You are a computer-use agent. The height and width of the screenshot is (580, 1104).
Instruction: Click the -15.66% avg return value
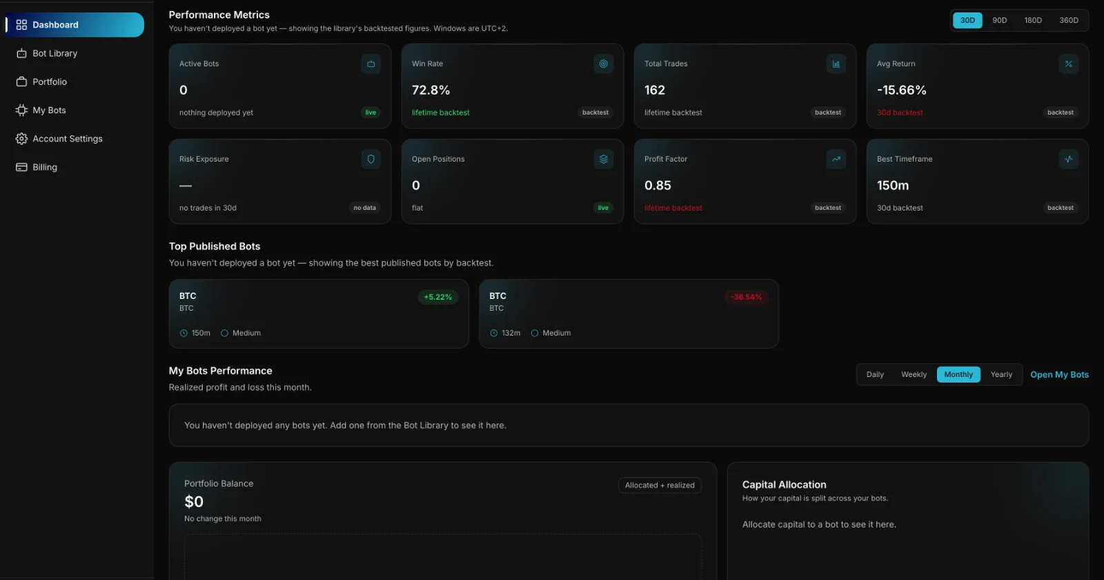[x=901, y=90]
